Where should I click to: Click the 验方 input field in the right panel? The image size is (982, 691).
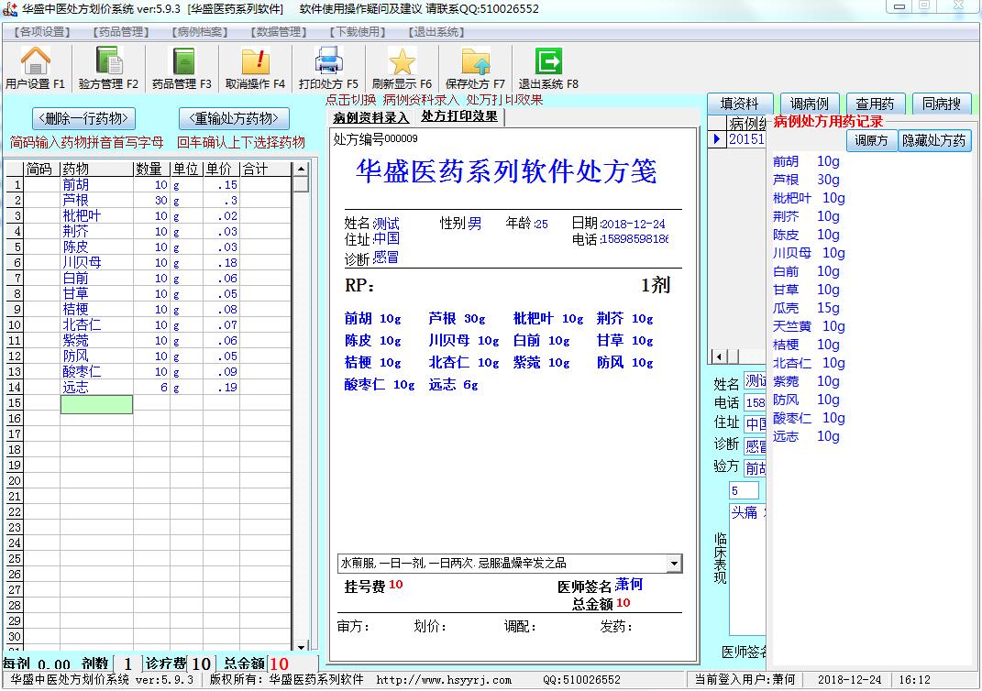point(755,467)
